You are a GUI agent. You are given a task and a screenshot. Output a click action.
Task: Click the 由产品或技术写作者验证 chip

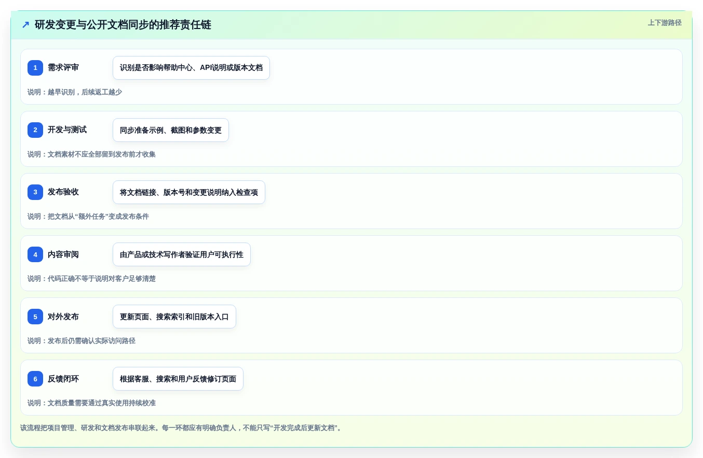pos(182,254)
